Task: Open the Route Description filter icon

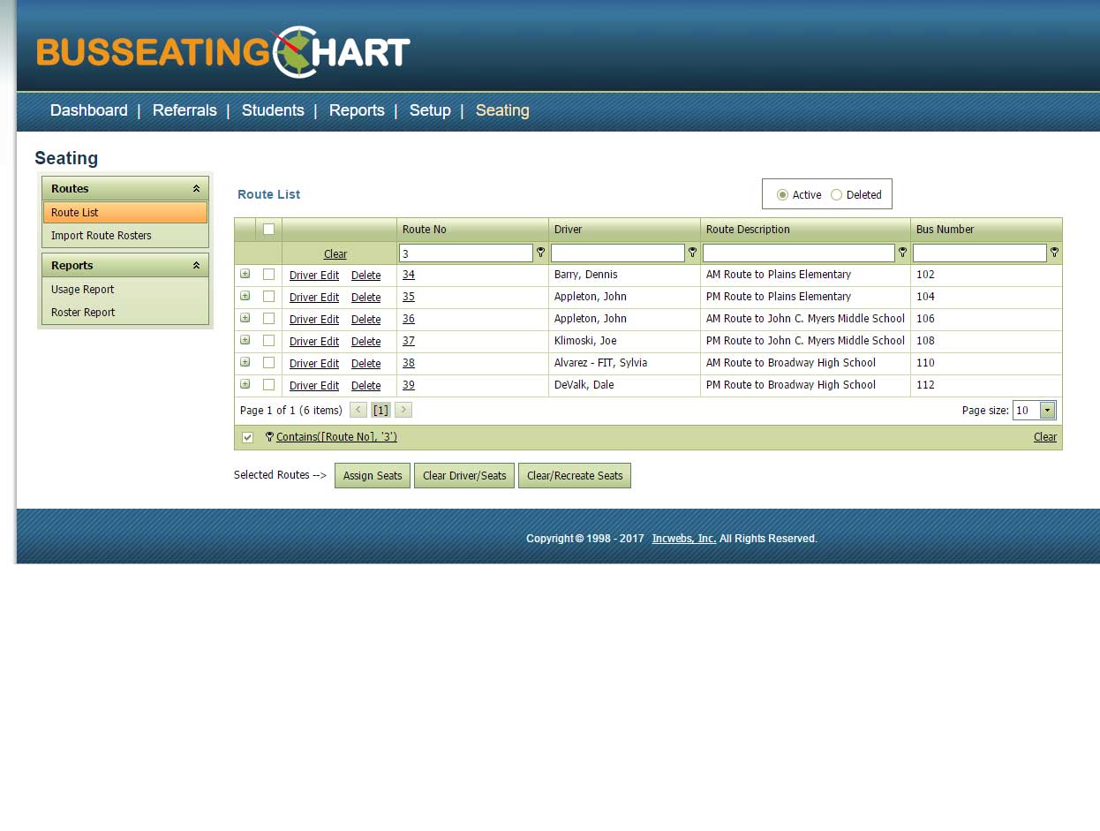Action: pos(902,253)
